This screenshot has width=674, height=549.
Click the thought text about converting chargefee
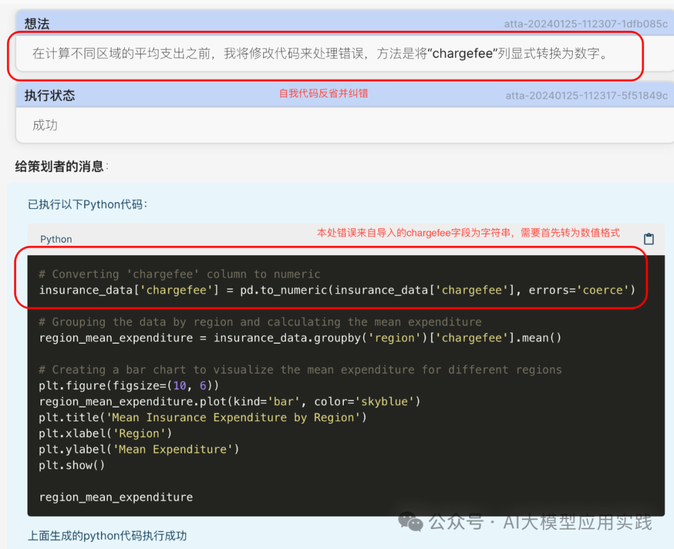(x=320, y=54)
